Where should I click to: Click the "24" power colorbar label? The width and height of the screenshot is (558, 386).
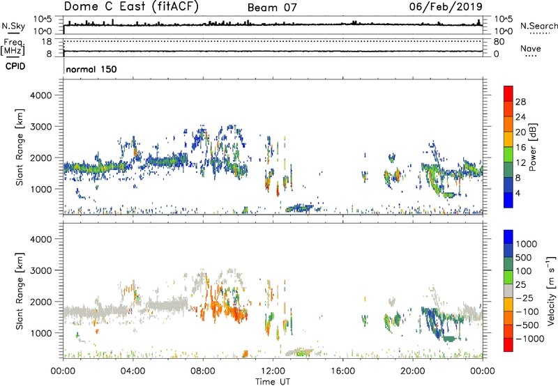pyautogui.click(x=520, y=117)
